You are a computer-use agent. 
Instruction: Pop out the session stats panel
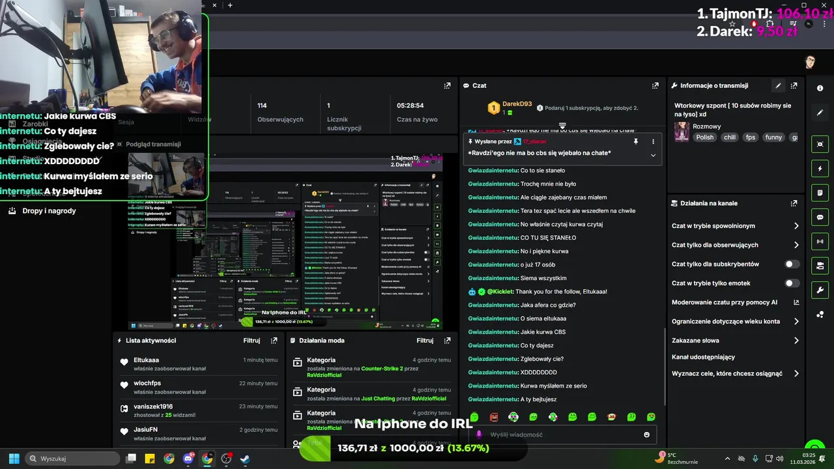(x=447, y=85)
